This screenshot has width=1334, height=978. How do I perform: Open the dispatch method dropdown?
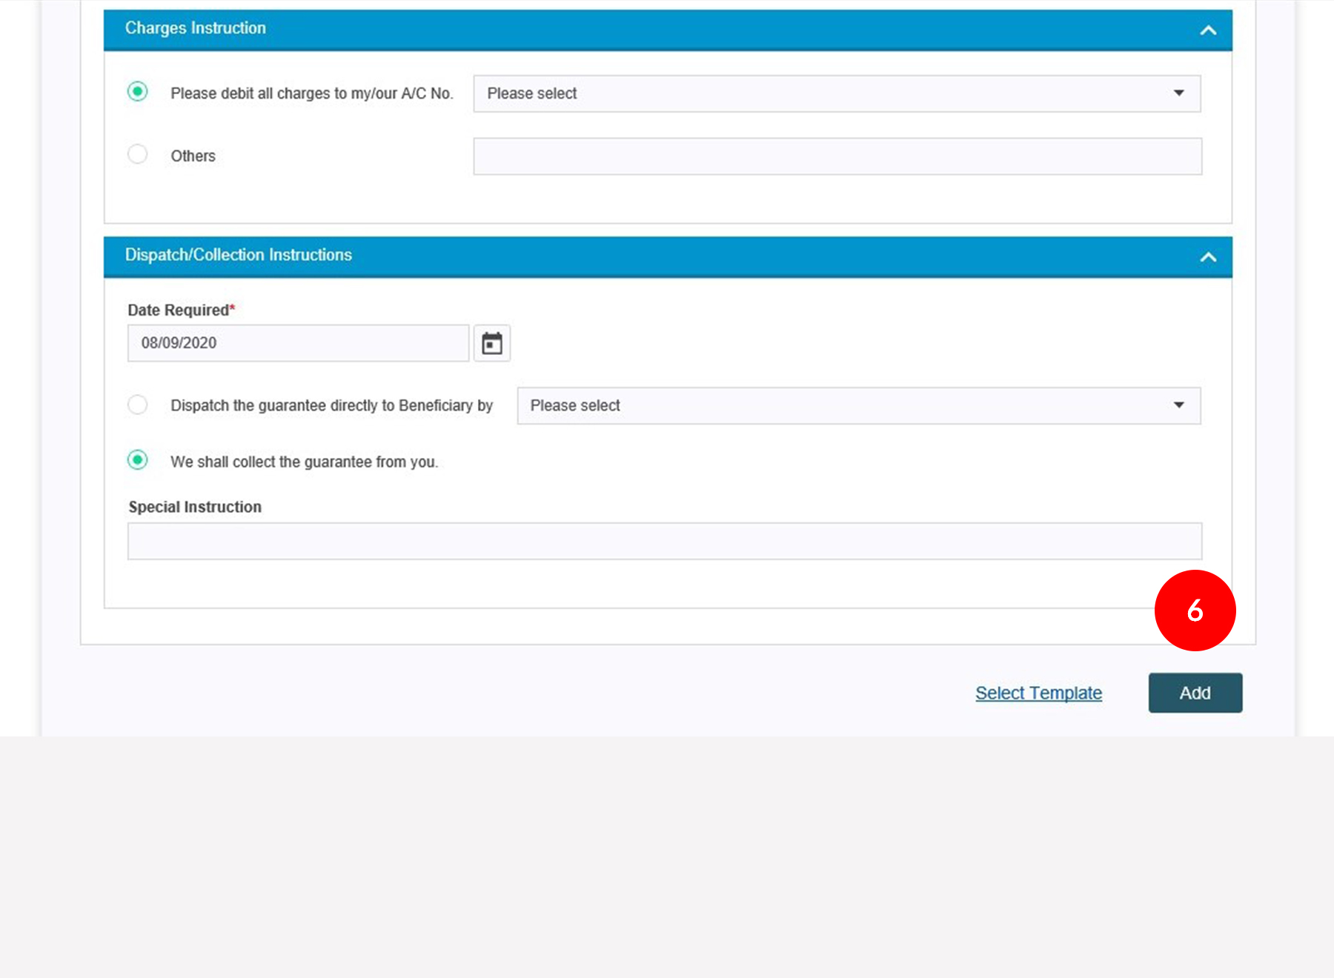pos(858,405)
